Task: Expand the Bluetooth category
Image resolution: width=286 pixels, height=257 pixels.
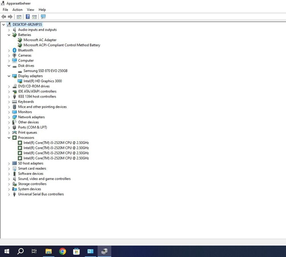Action: (x=9, y=50)
